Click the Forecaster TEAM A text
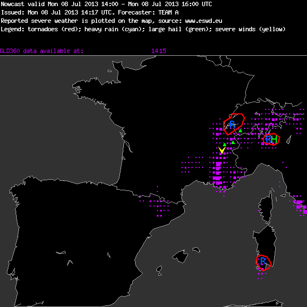This screenshot has width=307, height=307. [148, 12]
